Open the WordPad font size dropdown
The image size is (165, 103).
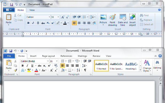coord(58,17)
